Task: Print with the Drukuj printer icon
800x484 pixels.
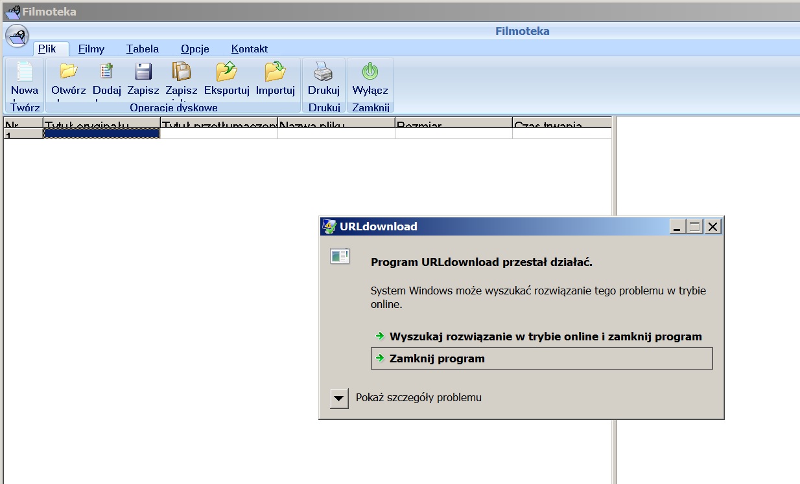Action: tap(324, 72)
